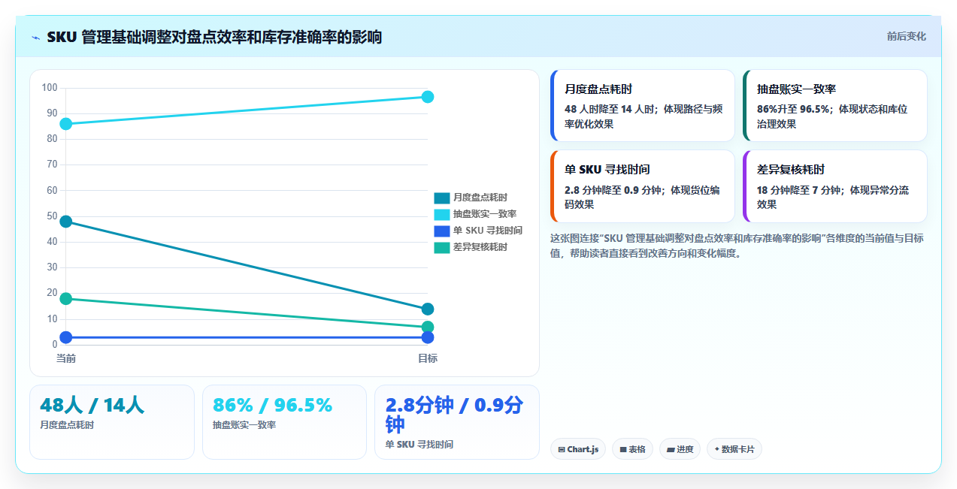Click the 月度盘点耗时 caption under 48人 / 14人
This screenshot has width=957, height=489.
click(67, 425)
